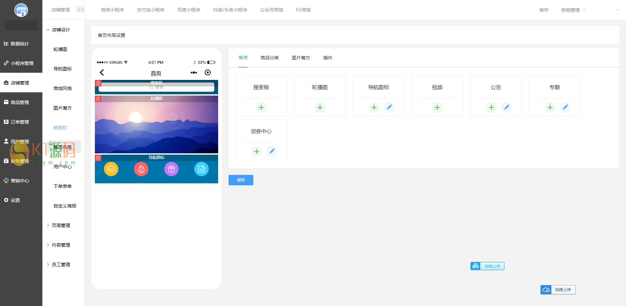Open 微信小程序 link in top bar
Image resolution: width=626 pixels, height=306 pixels.
pos(112,10)
